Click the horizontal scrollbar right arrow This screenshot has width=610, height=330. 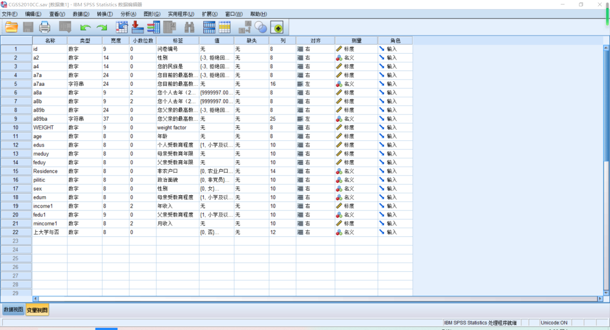(x=600, y=298)
